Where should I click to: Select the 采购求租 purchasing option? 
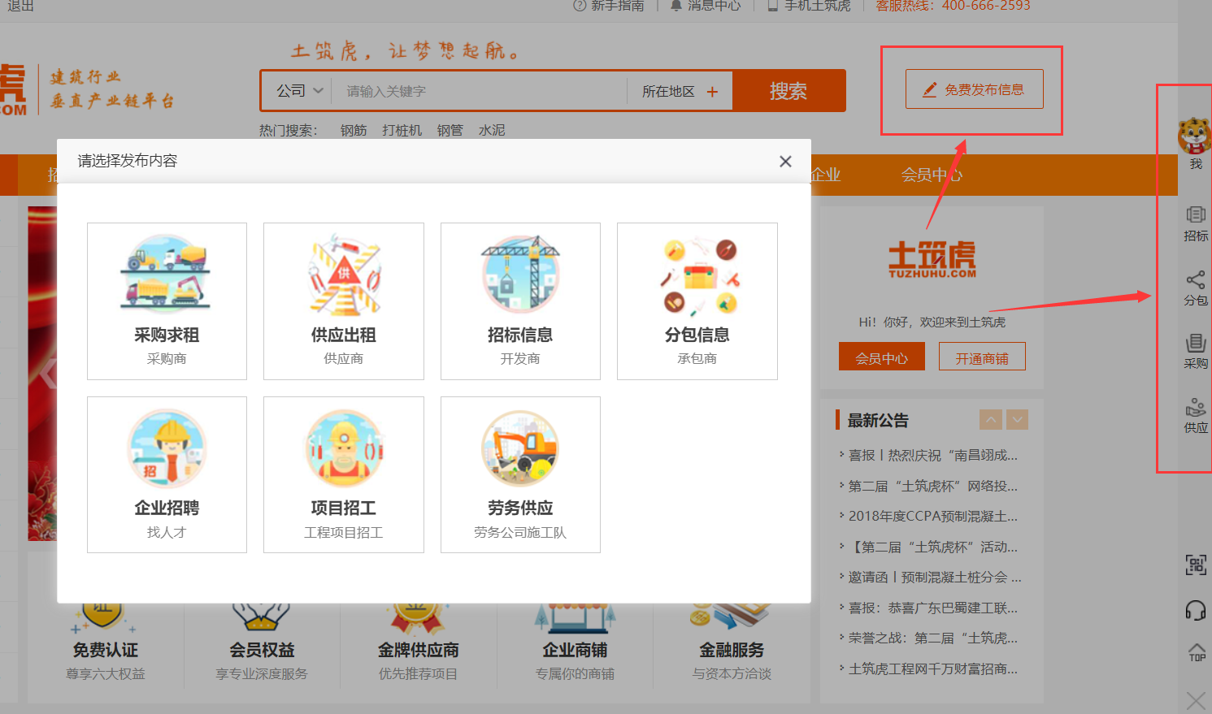point(167,301)
